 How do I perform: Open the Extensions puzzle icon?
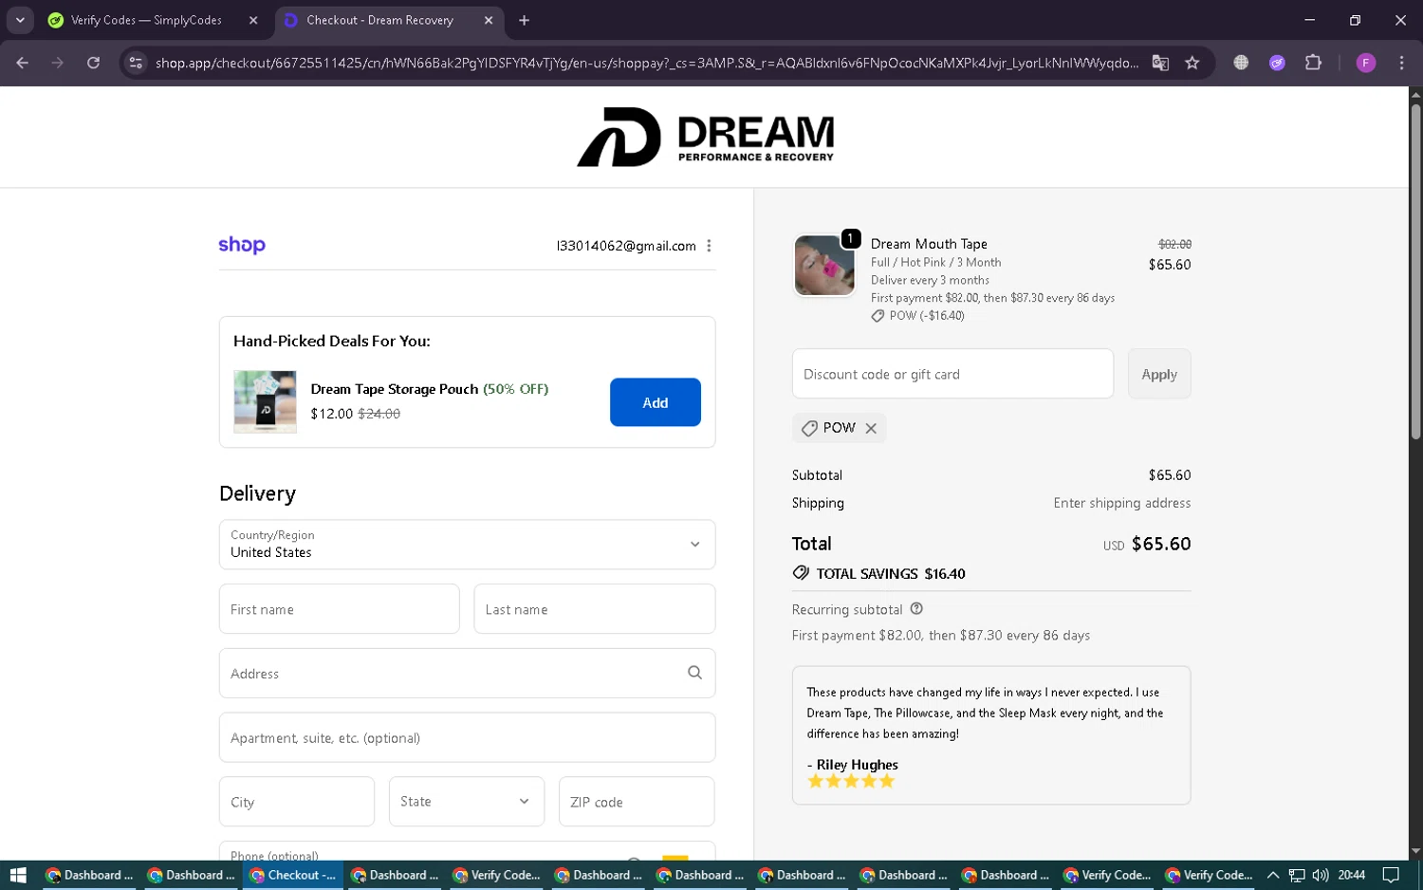pos(1313,63)
